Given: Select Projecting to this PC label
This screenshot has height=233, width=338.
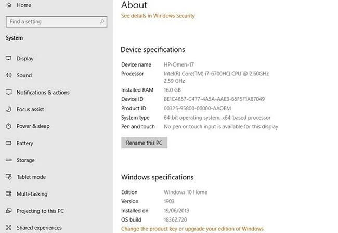Looking at the screenshot, I should point(40,211).
